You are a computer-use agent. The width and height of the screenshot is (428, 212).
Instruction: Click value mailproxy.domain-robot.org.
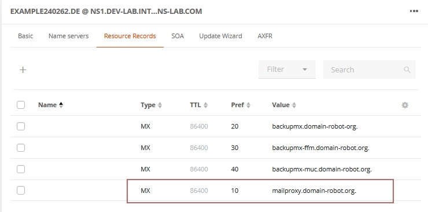314,191
